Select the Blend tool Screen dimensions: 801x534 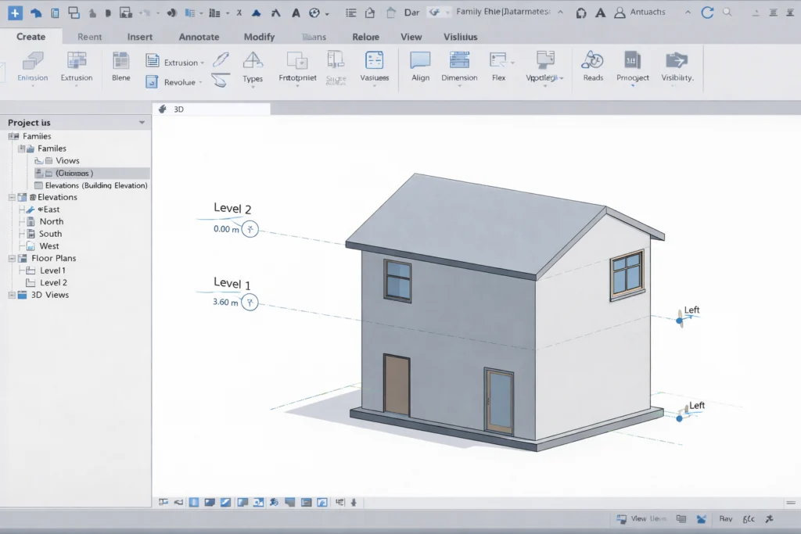(x=120, y=68)
